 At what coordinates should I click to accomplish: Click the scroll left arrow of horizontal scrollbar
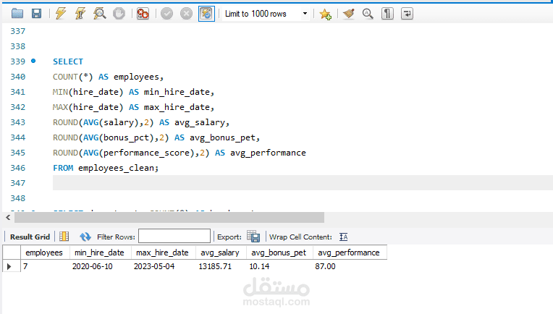(8, 218)
